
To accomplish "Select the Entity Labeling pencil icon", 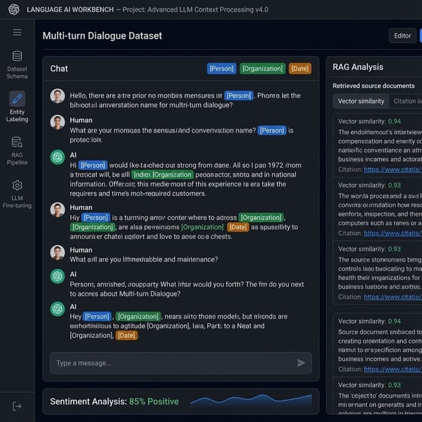I will pos(17,99).
